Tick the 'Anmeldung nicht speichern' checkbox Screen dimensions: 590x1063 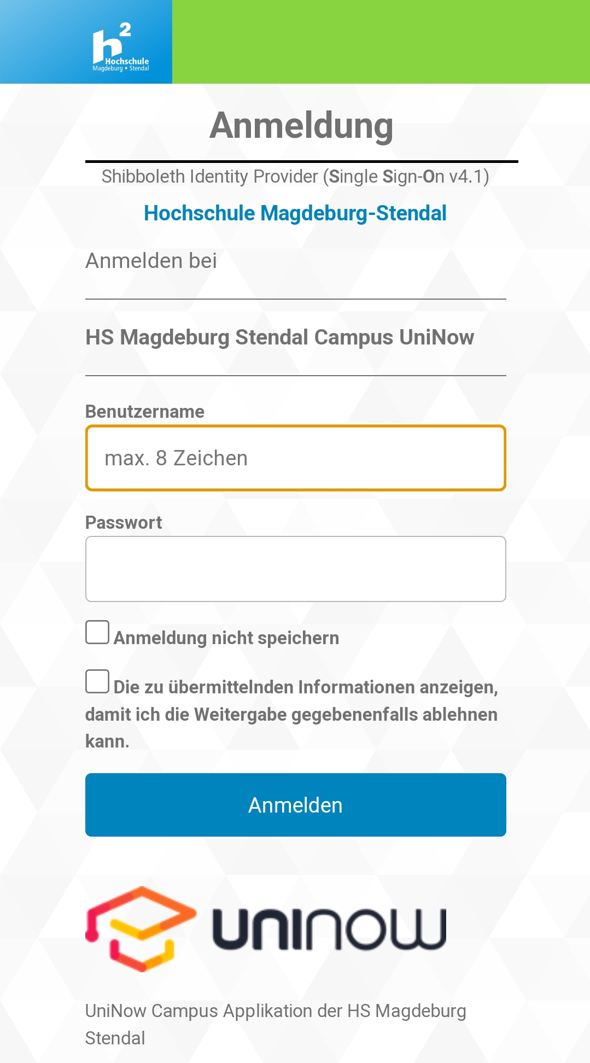click(97, 633)
